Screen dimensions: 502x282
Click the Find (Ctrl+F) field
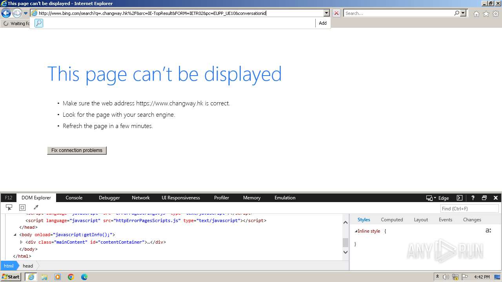click(x=470, y=209)
